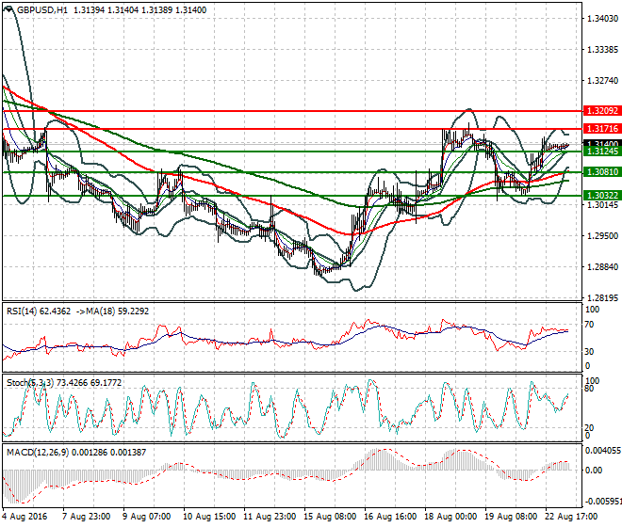Click the red 1.32092 resistance price label
Image resolution: width=622 pixels, height=527 pixels.
tap(602, 111)
